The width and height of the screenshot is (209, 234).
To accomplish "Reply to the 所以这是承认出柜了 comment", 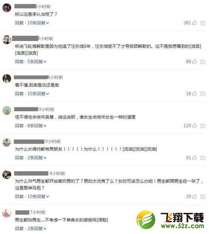I will (19, 23).
